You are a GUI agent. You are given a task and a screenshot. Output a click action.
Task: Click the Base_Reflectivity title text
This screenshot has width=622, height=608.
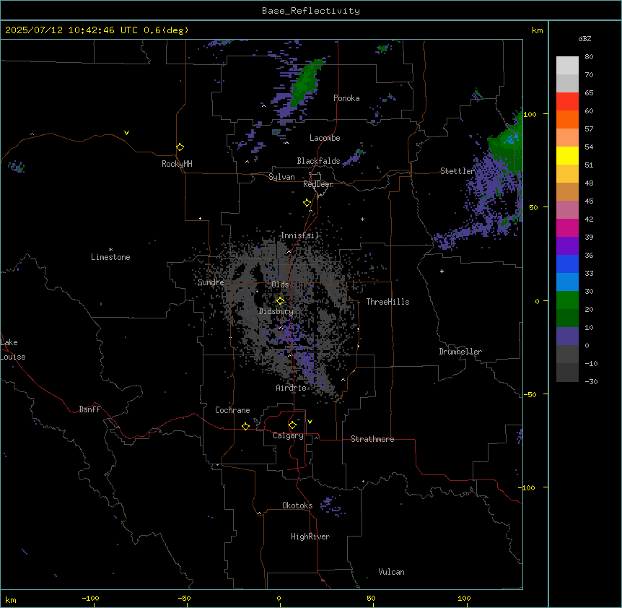point(311,11)
